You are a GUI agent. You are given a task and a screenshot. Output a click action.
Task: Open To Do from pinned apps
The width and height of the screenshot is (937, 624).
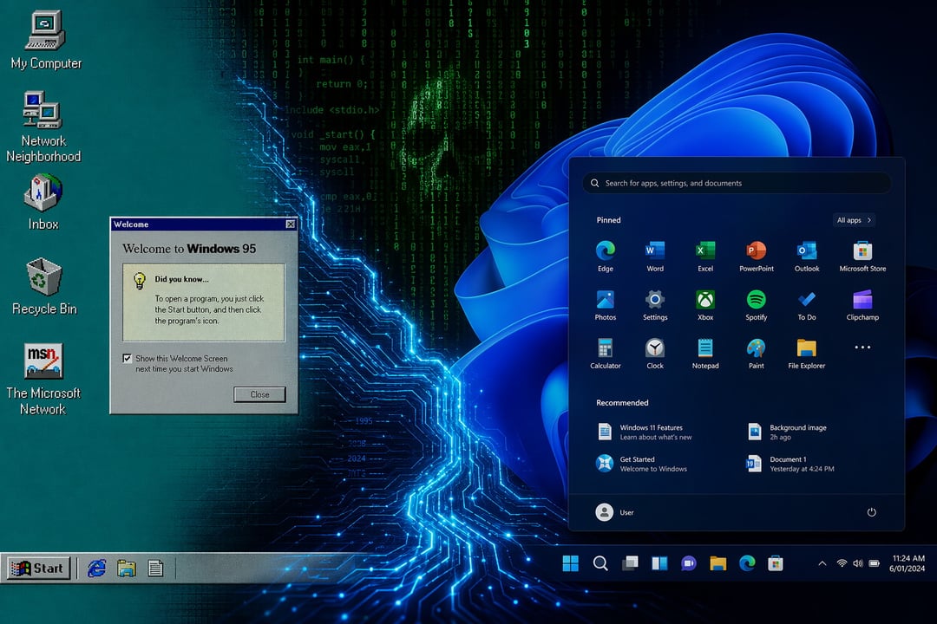click(x=807, y=305)
